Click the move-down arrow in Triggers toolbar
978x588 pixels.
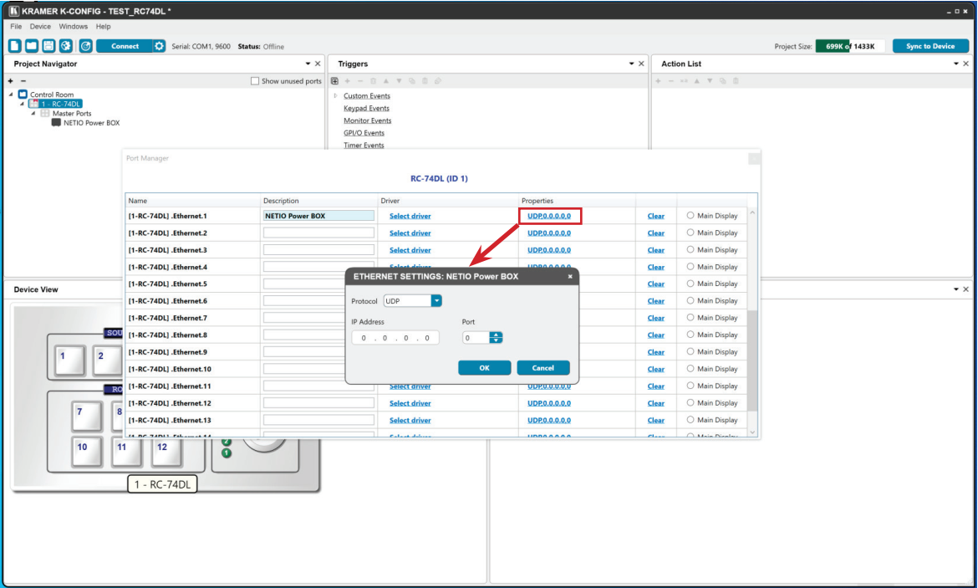(399, 81)
